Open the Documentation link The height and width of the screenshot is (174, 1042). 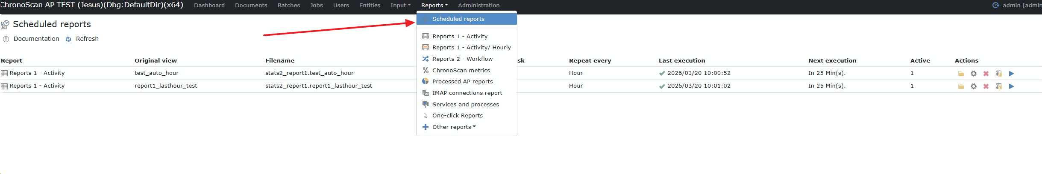click(x=36, y=39)
